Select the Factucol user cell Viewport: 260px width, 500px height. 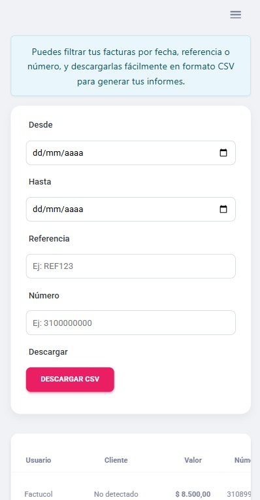39,494
